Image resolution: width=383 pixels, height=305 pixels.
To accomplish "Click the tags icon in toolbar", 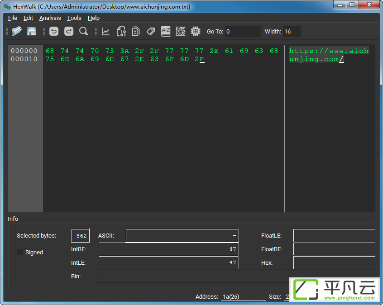I will click(151, 31).
